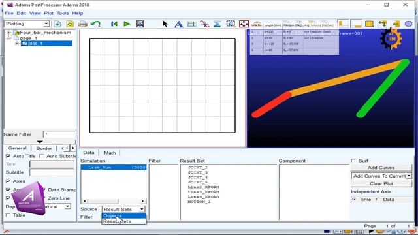This screenshot has width=418, height=235.
Task: Click the Clear Plot button
Action: pyautogui.click(x=381, y=183)
